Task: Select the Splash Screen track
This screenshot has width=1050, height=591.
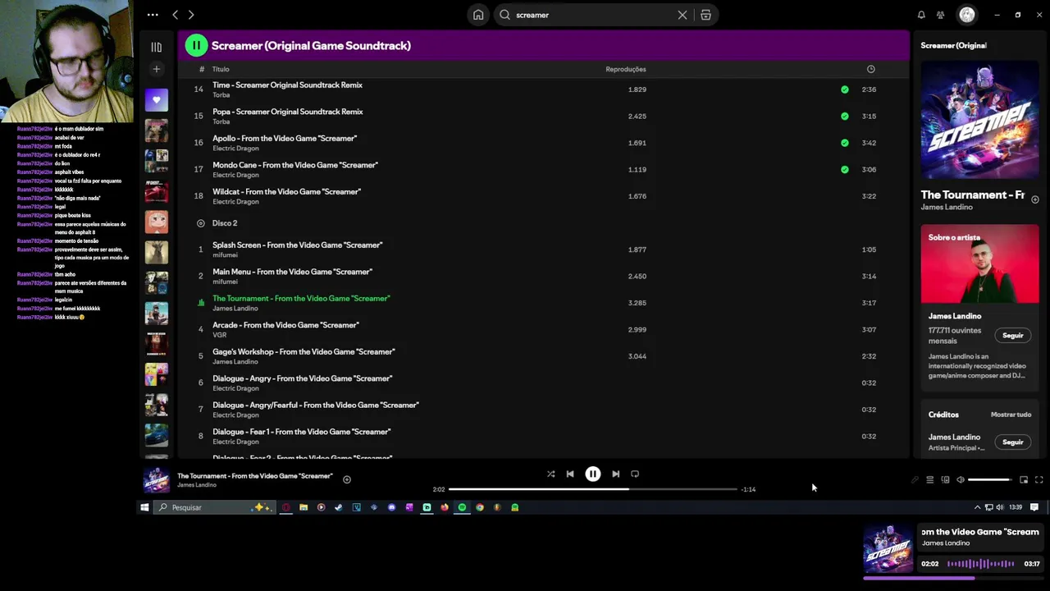Action: (x=543, y=250)
